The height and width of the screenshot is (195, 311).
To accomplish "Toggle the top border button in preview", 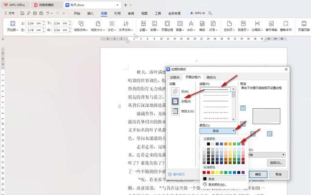I will pyautogui.click(x=243, y=108).
